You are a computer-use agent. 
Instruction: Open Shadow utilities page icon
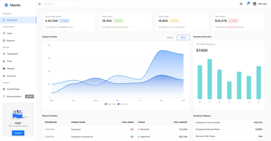4,68
